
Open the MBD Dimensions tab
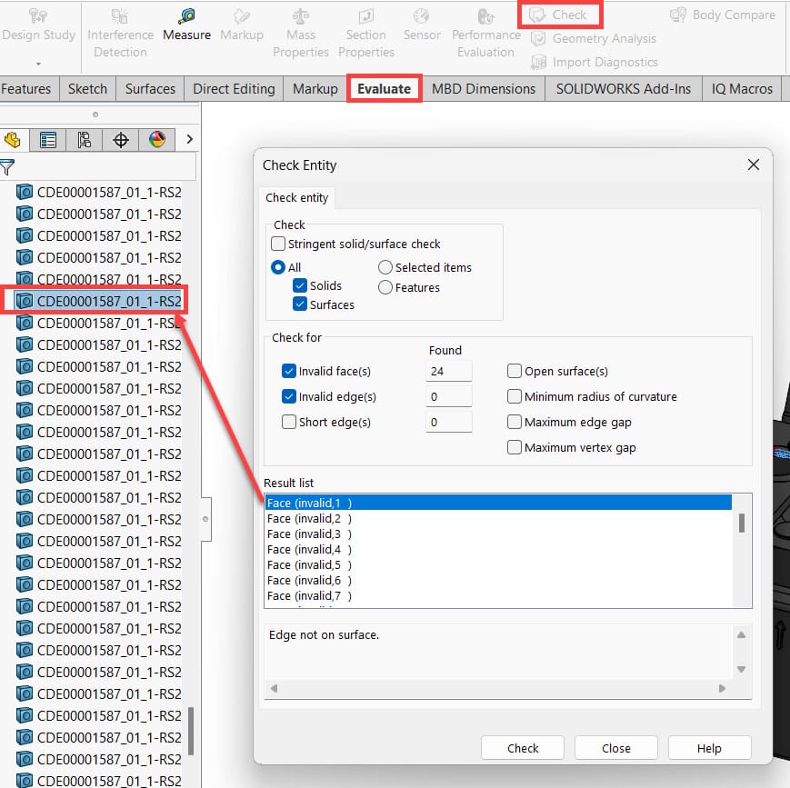pos(483,88)
